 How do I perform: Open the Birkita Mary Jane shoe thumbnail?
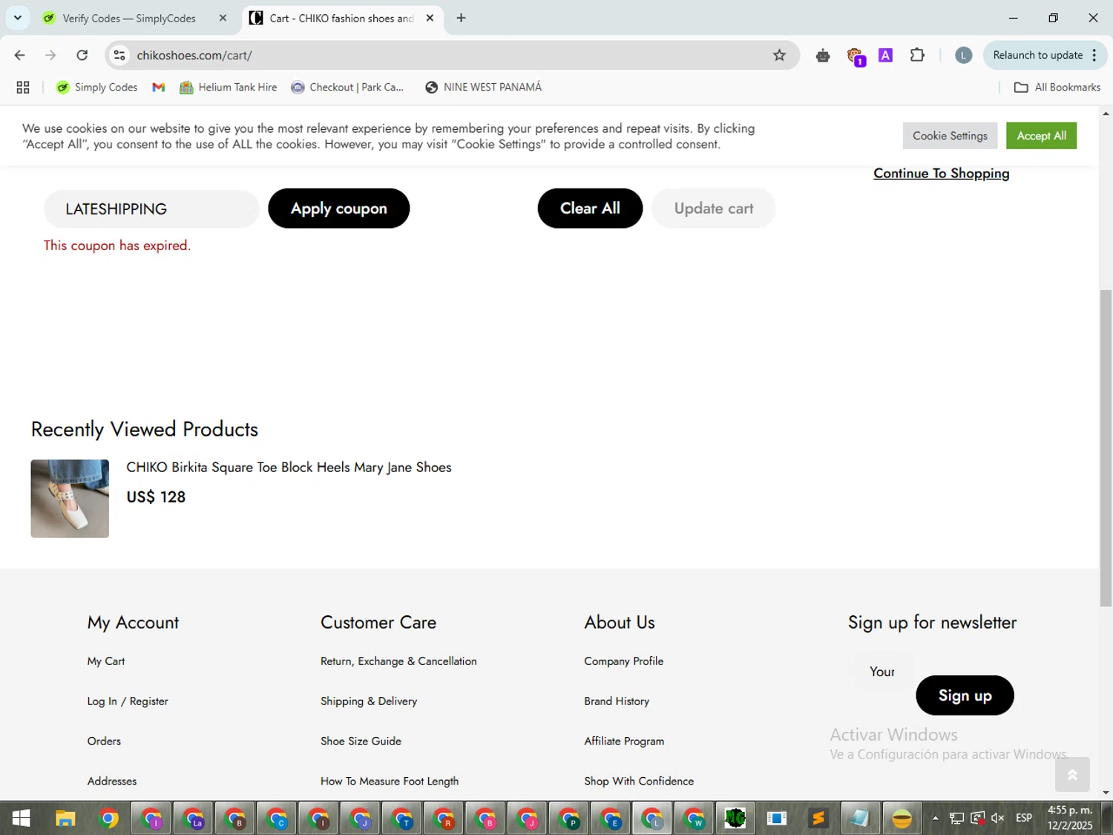(x=70, y=499)
